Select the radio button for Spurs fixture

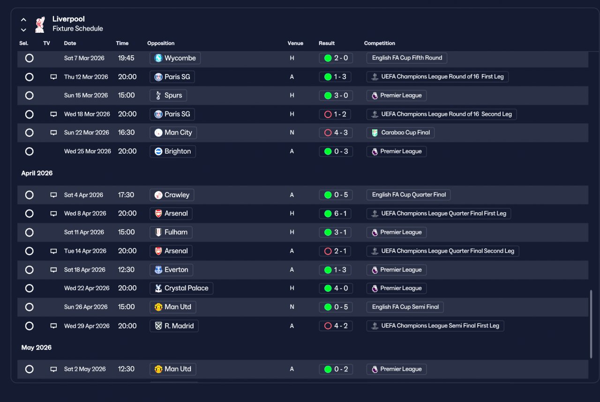pos(29,96)
